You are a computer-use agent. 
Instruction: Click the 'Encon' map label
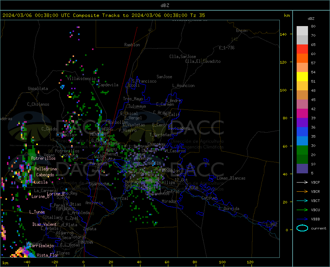point(242,30)
